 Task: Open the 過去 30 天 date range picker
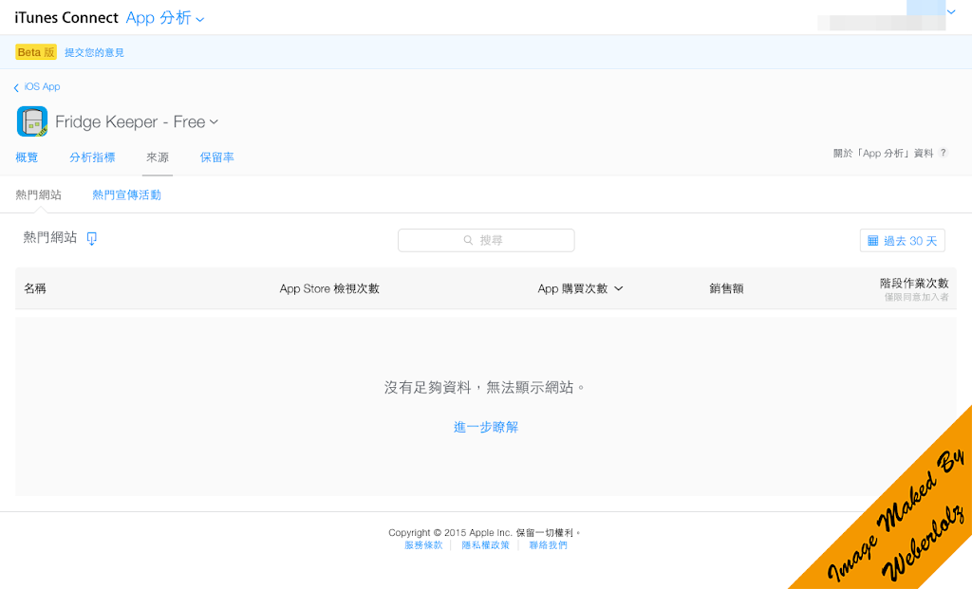point(902,241)
